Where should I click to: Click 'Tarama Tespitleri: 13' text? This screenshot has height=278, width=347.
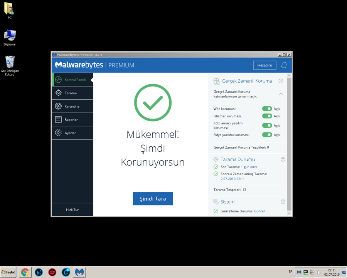(x=230, y=190)
